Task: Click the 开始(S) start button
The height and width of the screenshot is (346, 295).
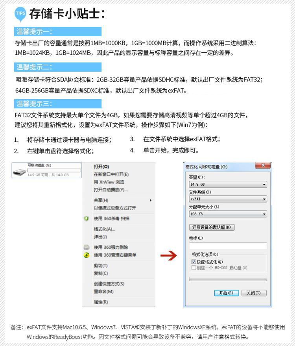Action: click(x=227, y=293)
